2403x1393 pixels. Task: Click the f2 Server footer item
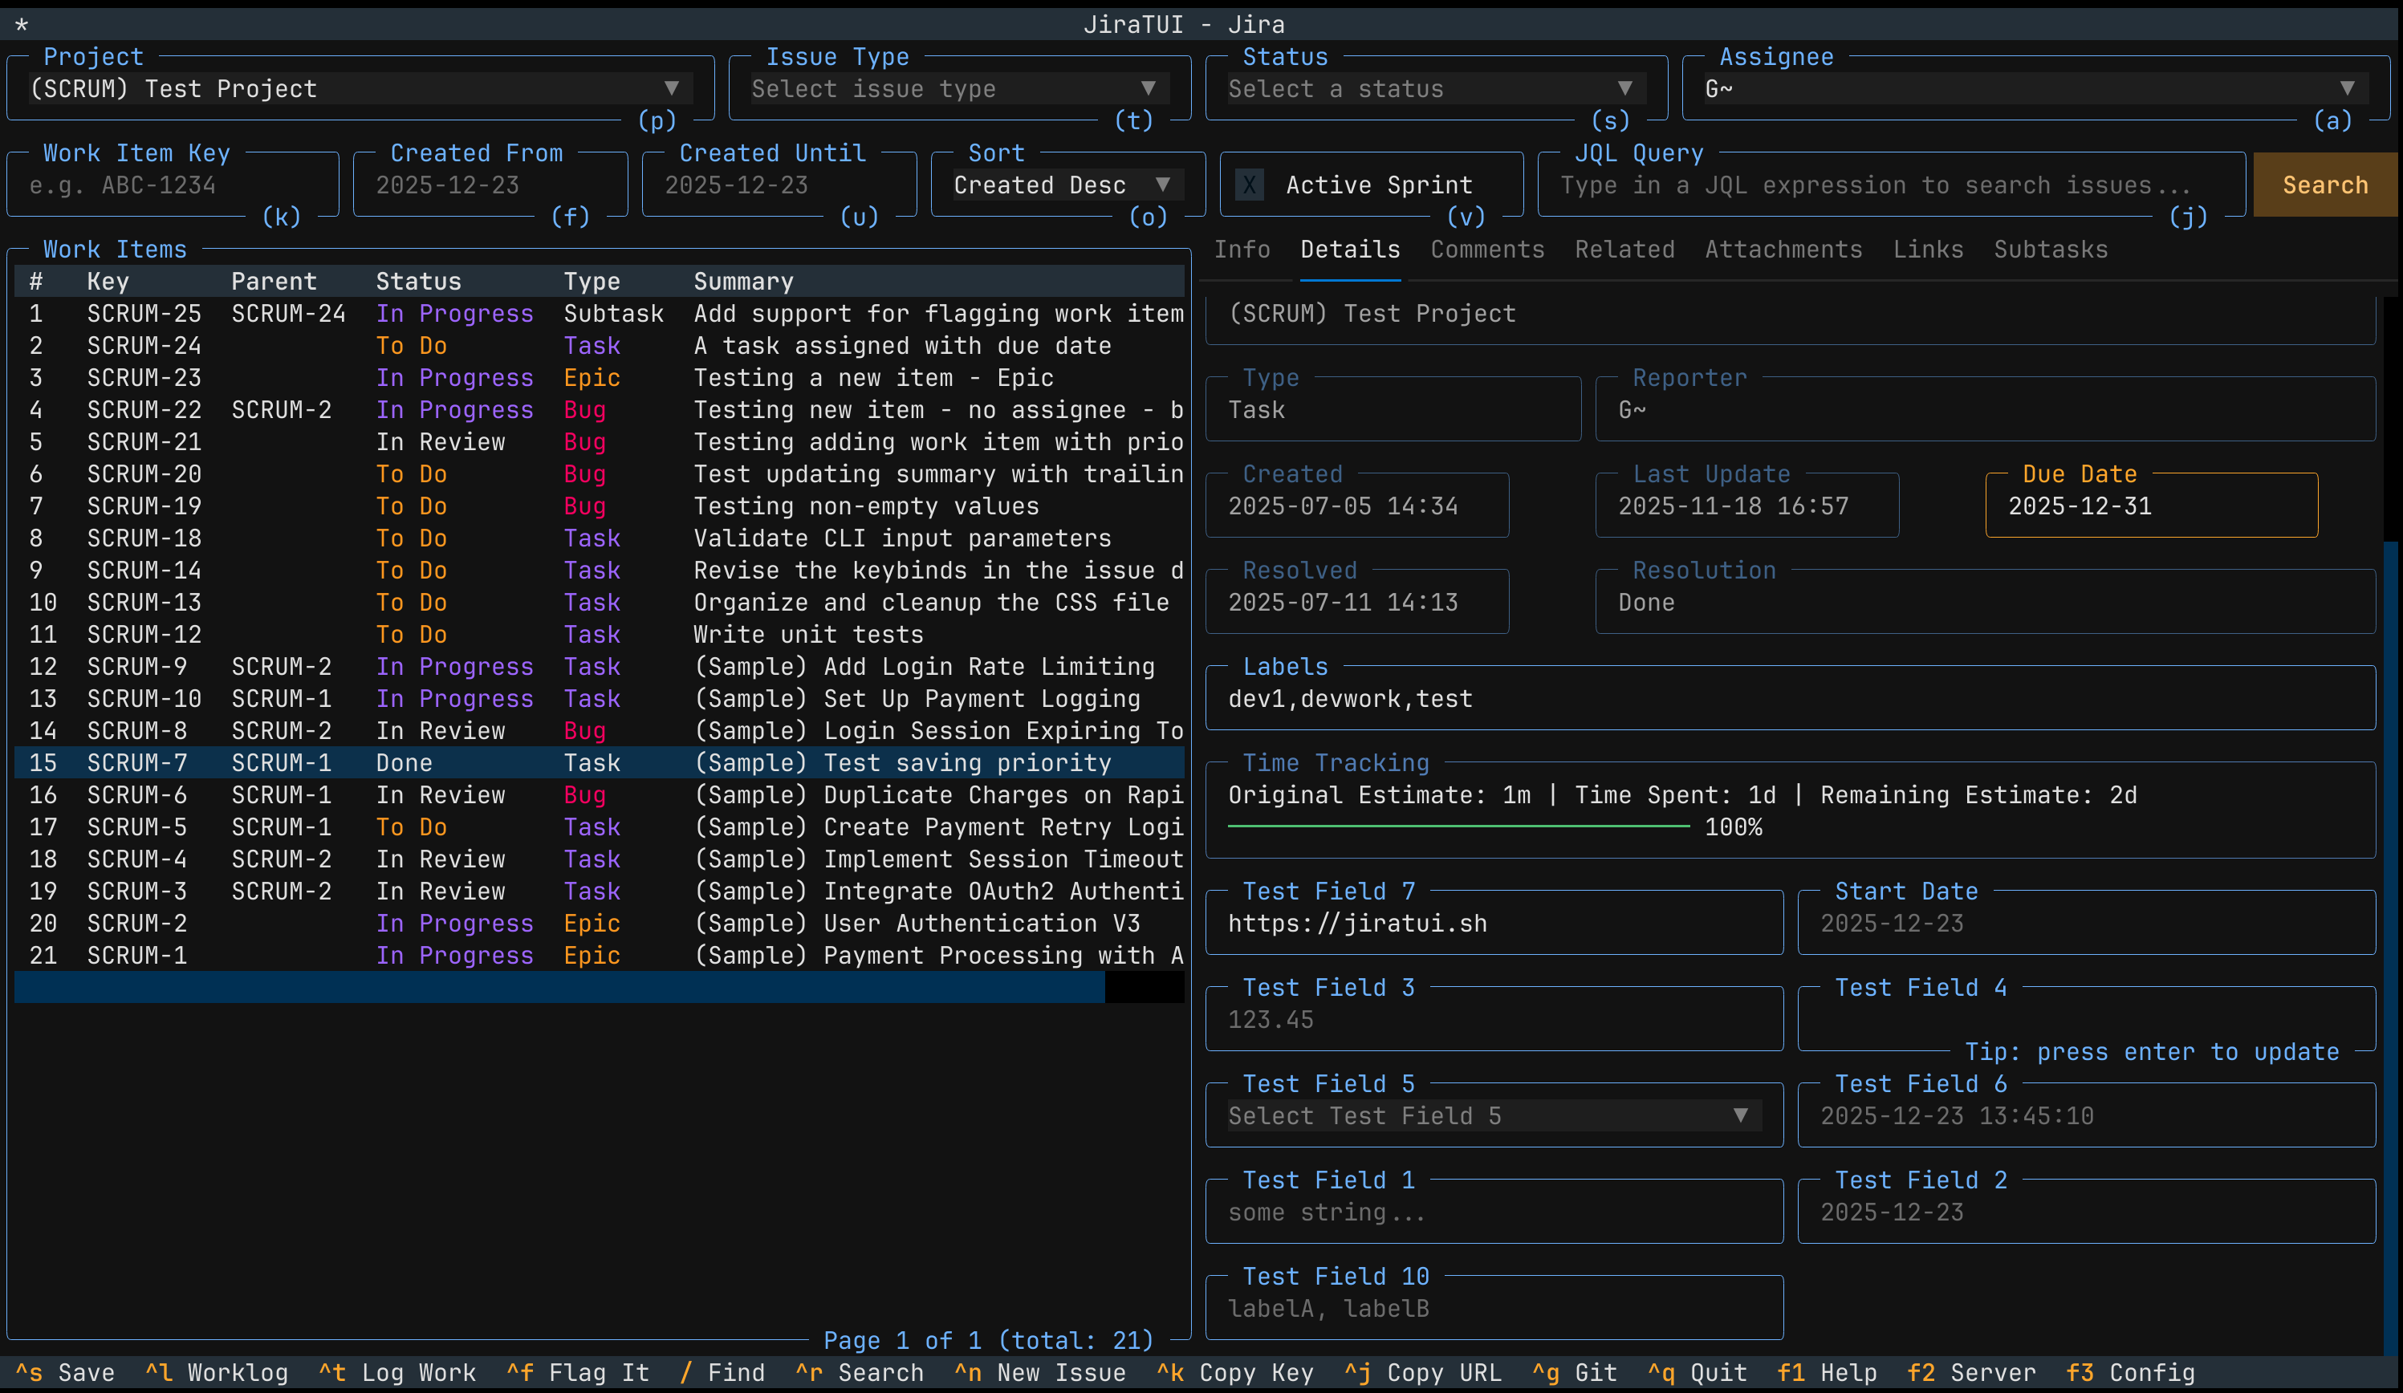[x=1971, y=1373]
